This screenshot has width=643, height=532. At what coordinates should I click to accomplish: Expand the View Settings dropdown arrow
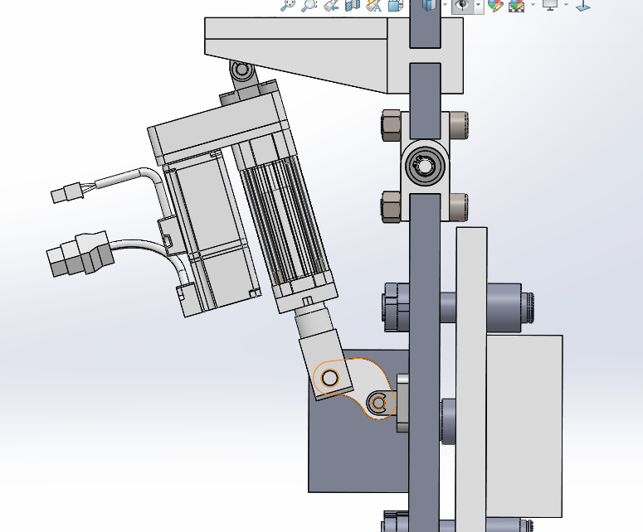click(x=566, y=5)
